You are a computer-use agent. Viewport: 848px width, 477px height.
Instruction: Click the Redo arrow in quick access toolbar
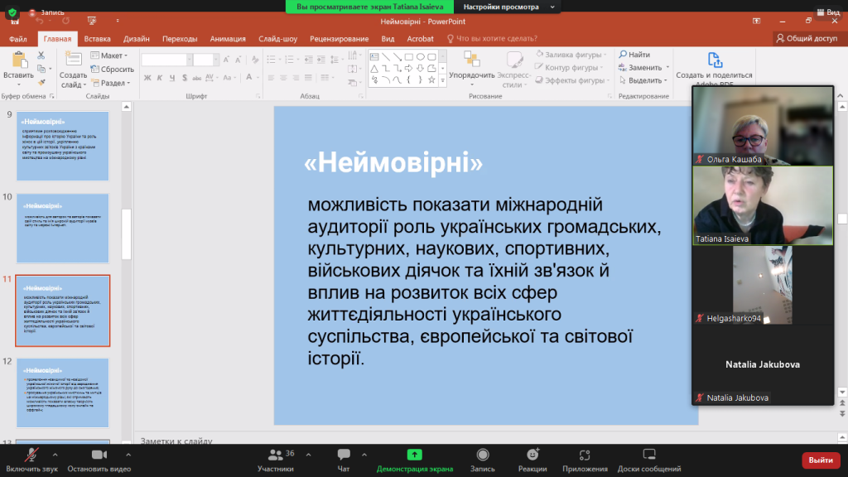click(66, 21)
